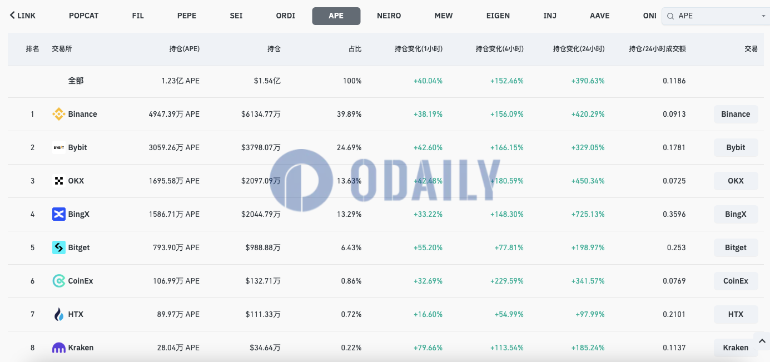Viewport: 770px width, 362px height.
Task: Switch to the ONI tab
Action: [650, 16]
